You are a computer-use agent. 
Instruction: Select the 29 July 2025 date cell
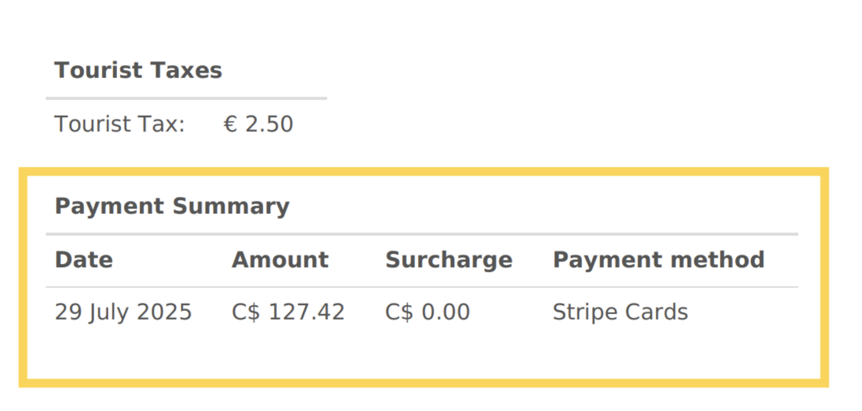coord(123,313)
